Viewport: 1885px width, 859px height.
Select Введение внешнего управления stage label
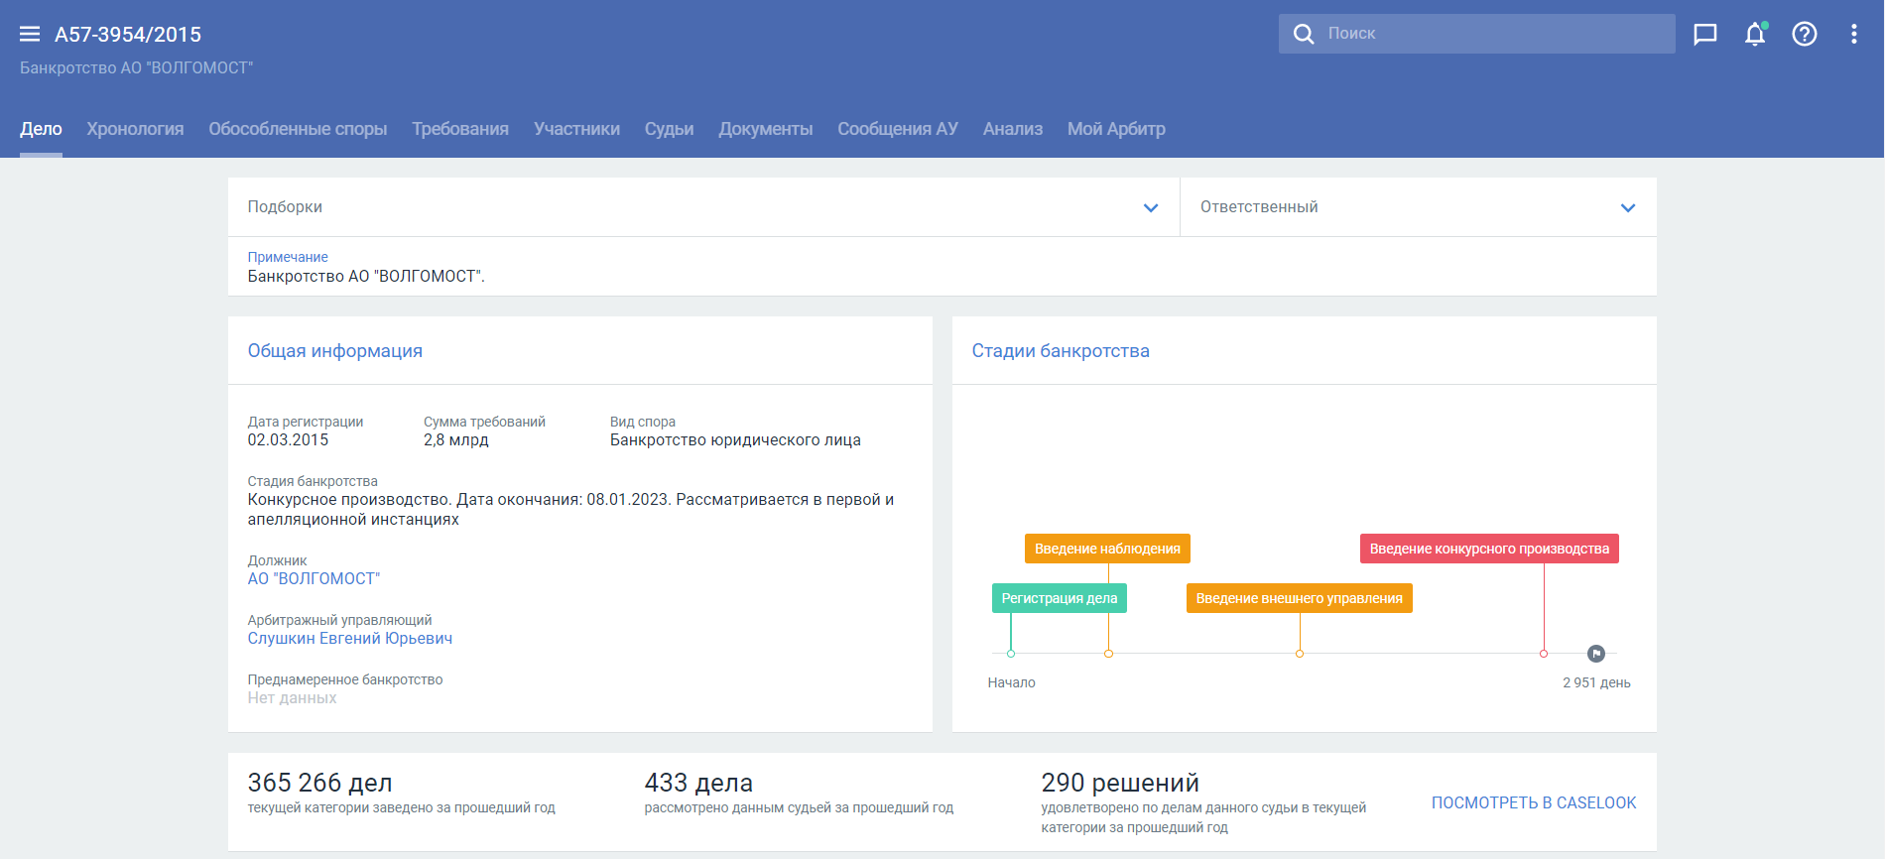click(1299, 598)
